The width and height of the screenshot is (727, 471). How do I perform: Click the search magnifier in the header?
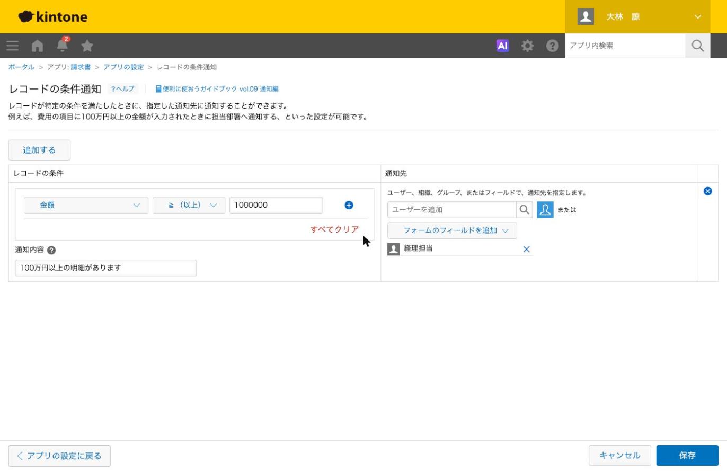[698, 46]
